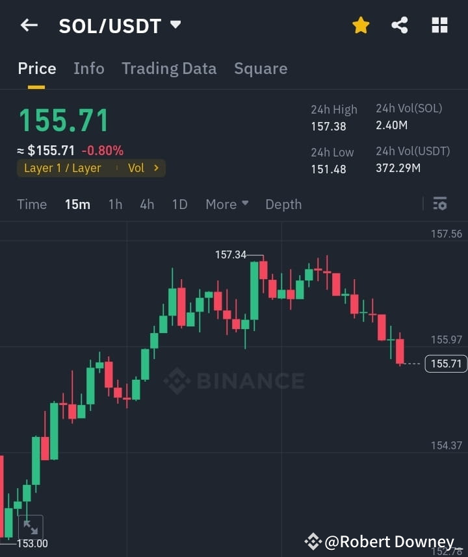Open the SOL/USDT pair selector
The image size is (468, 557).
(x=175, y=25)
